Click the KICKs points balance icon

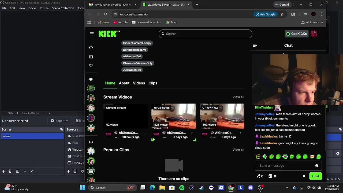(x=260, y=176)
